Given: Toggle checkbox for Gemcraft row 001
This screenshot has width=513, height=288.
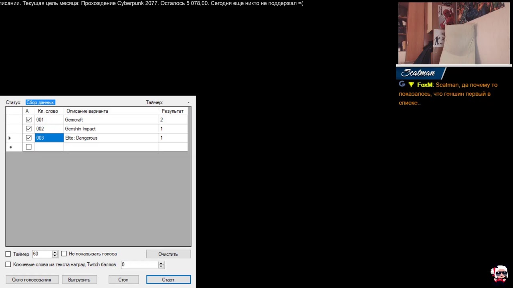Looking at the screenshot, I should point(28,120).
